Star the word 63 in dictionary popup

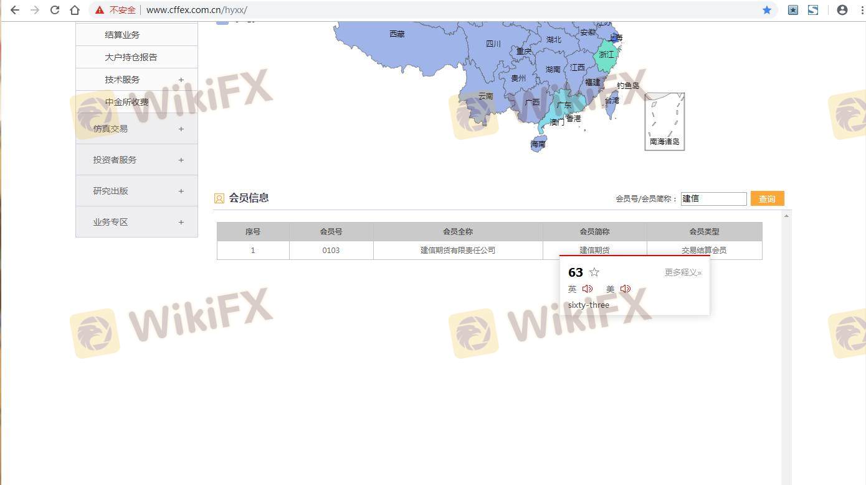pyautogui.click(x=594, y=272)
